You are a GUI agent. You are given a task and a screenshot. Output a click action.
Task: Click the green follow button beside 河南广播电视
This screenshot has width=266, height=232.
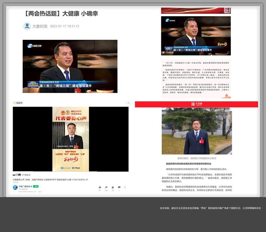coord(35,186)
